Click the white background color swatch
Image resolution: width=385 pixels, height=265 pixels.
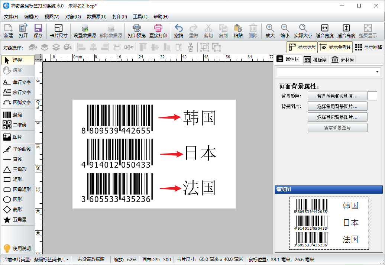[372, 96]
